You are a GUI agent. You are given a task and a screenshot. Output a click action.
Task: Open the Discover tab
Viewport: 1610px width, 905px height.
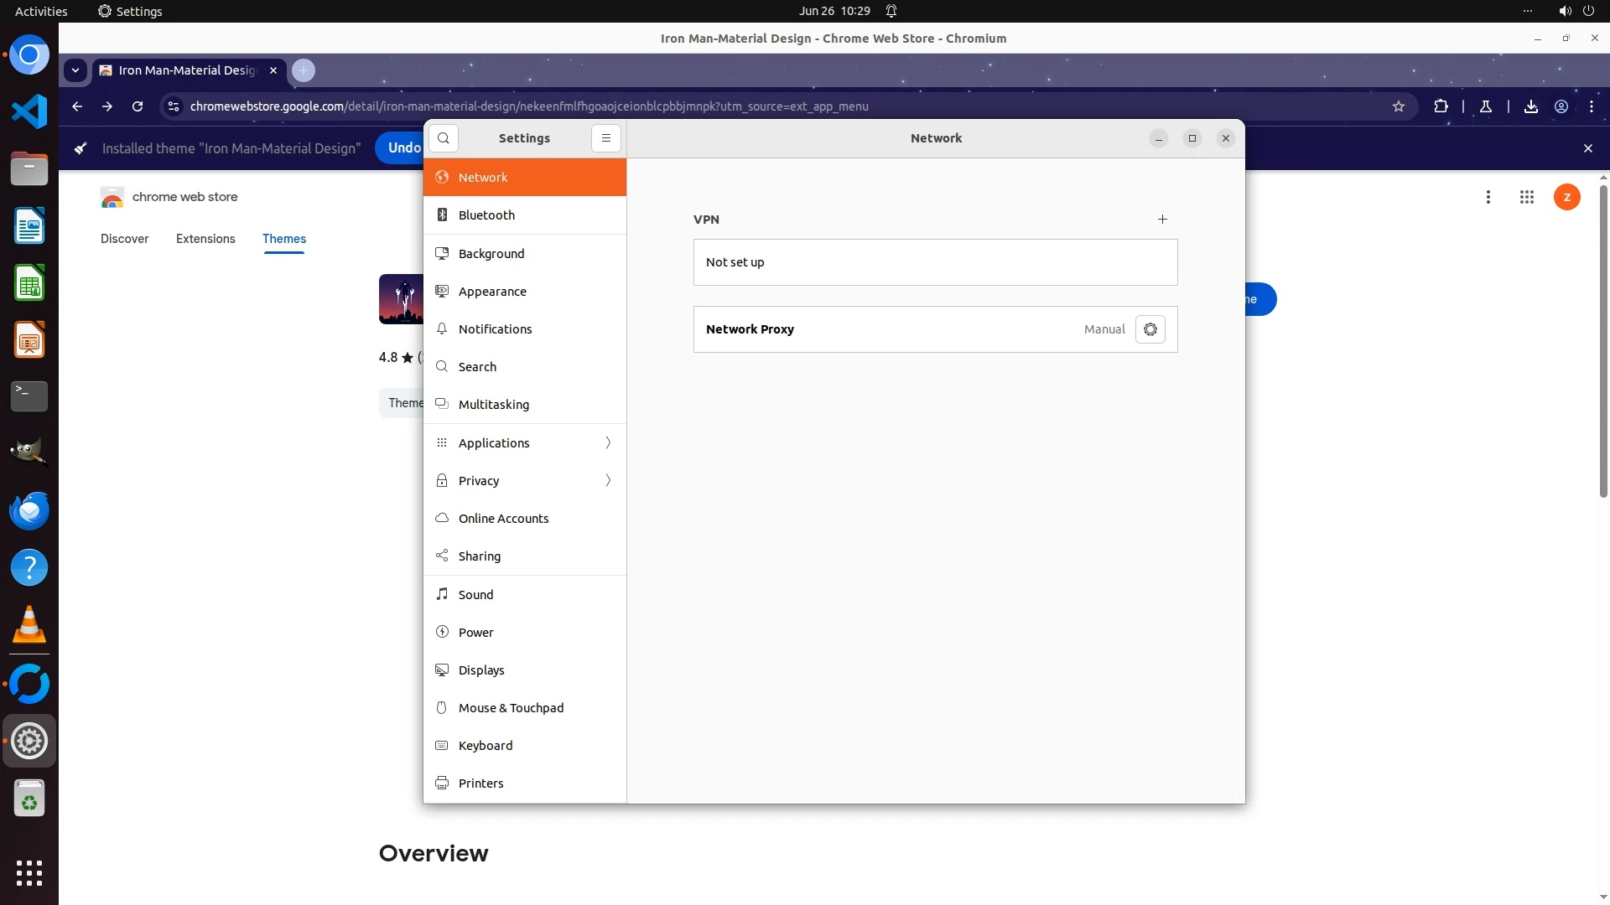click(124, 239)
